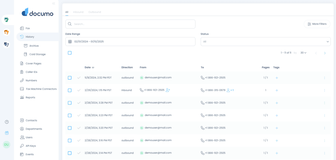Add tag to 5/8/2024 fax row

click(x=277, y=78)
